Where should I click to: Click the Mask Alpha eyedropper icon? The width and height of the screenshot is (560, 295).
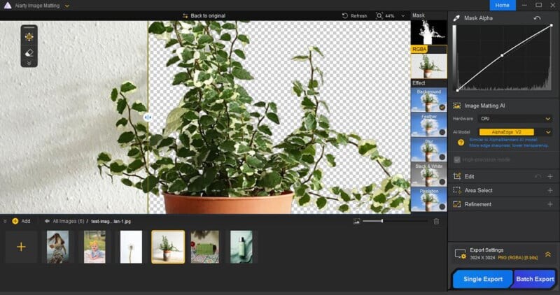click(x=456, y=18)
